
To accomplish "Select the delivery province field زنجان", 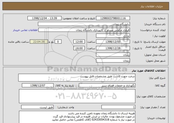I will click(113, 55).
